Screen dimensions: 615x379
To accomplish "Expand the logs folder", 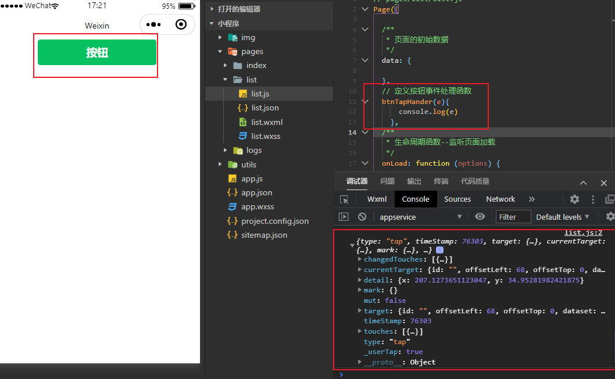I will point(225,151).
